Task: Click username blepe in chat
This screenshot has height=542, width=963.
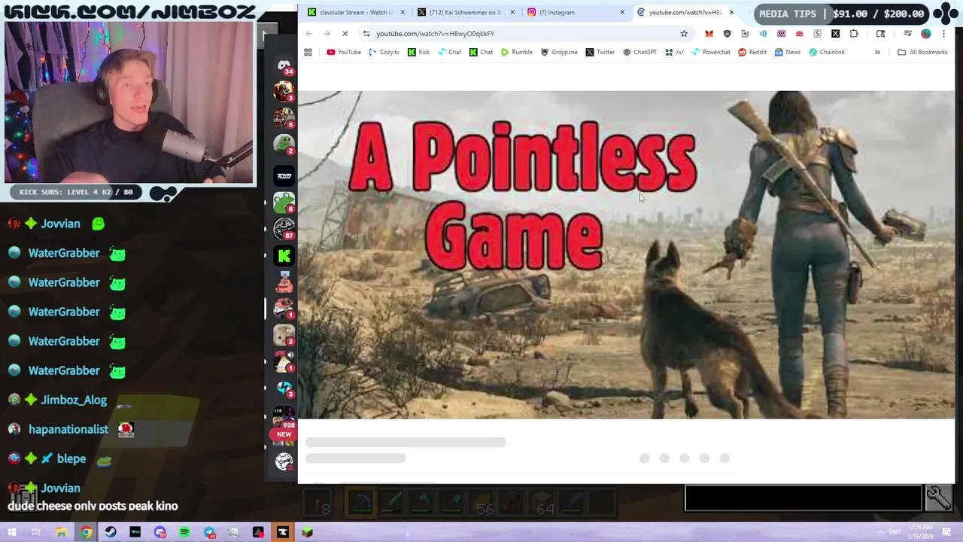Action: pos(71,458)
